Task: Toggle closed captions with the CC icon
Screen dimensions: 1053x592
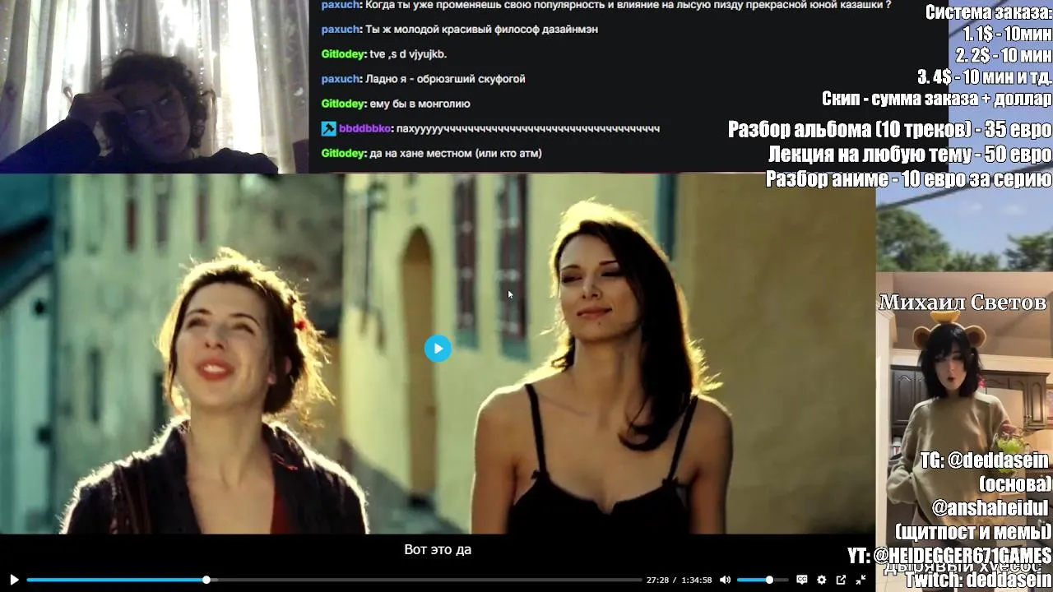Action: pos(802,580)
